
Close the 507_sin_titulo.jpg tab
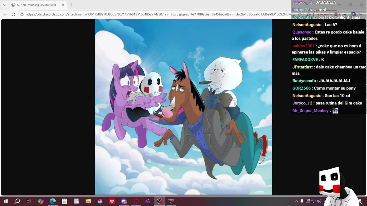63,5
